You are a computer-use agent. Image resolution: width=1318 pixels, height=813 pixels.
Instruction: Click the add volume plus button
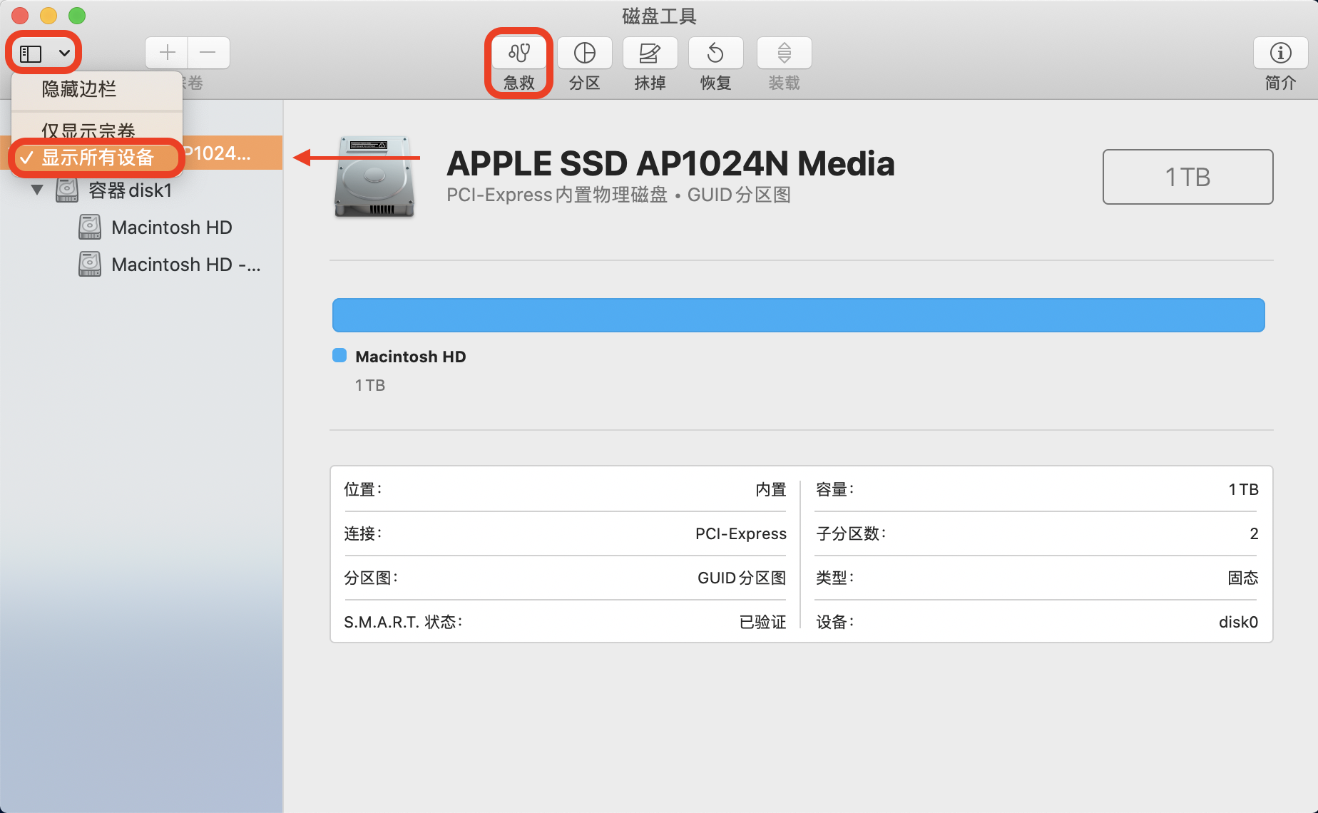pos(167,53)
